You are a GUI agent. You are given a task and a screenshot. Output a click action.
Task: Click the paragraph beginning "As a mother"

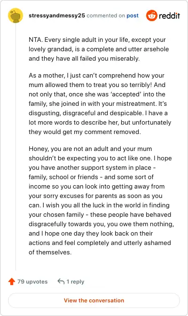click(100, 103)
